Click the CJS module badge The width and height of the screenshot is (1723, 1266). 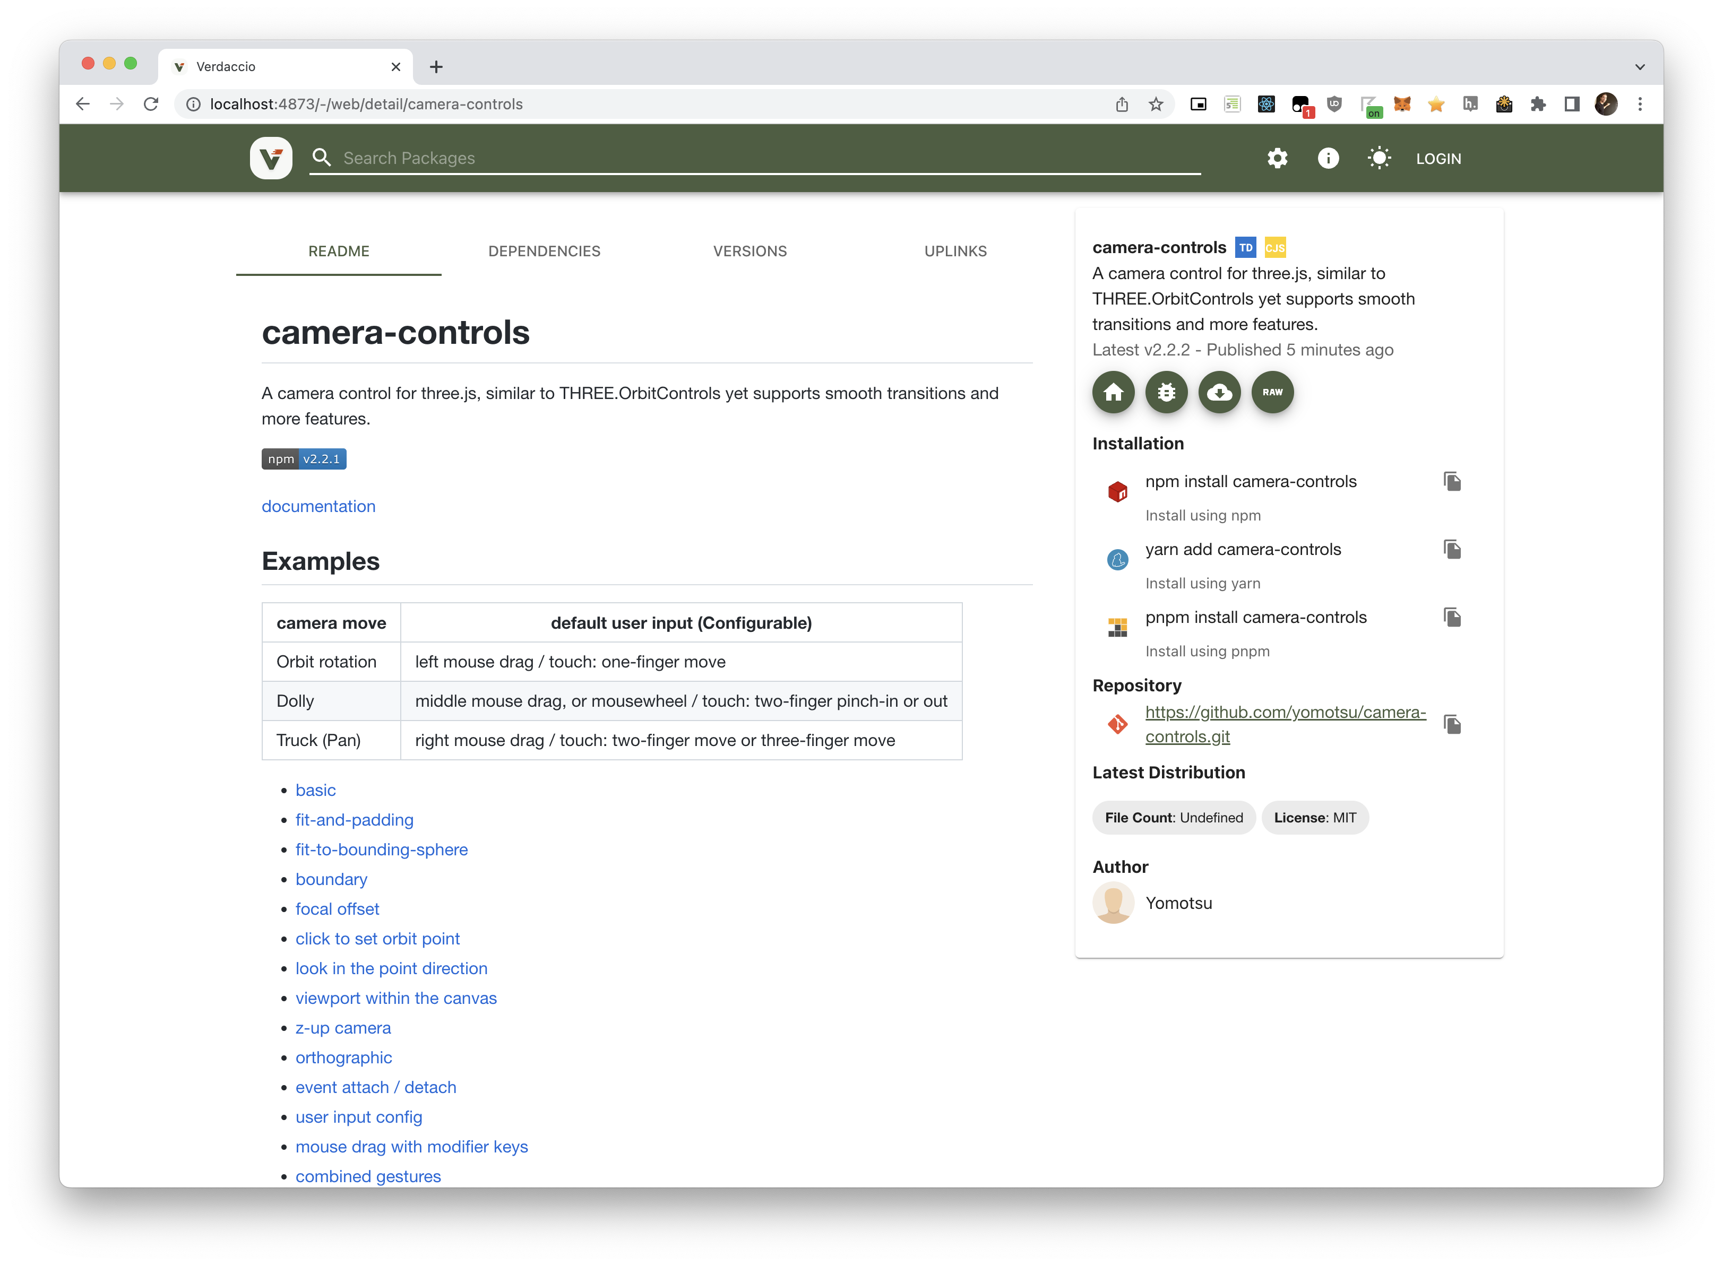click(x=1274, y=248)
